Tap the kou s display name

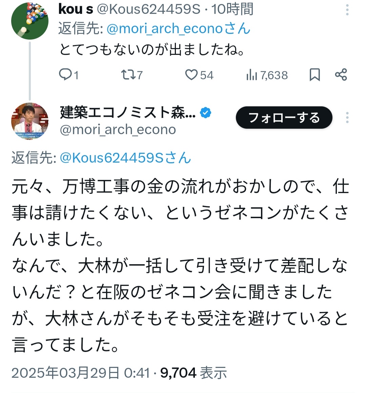(x=76, y=9)
